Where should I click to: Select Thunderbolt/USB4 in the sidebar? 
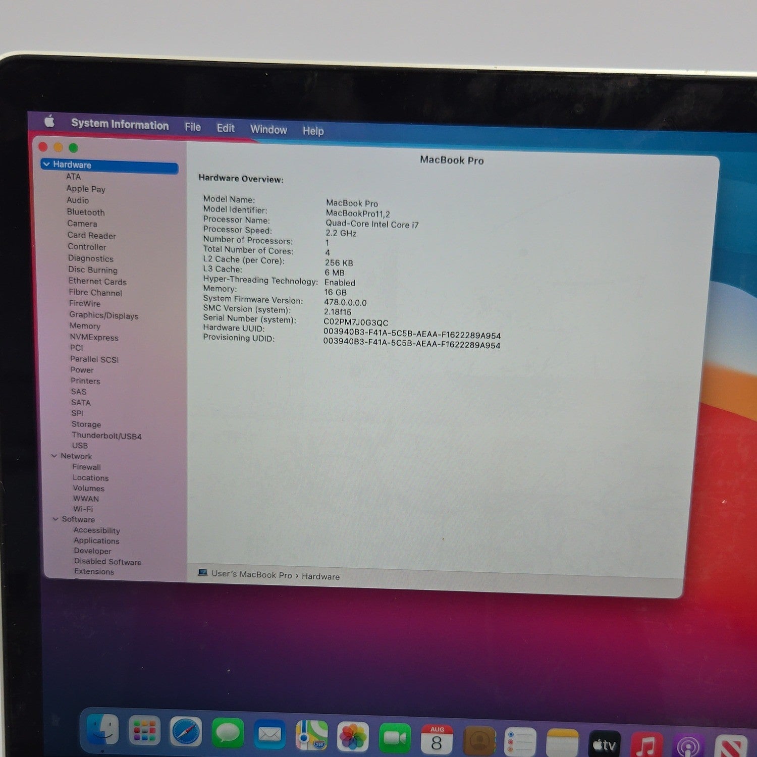[x=106, y=436]
